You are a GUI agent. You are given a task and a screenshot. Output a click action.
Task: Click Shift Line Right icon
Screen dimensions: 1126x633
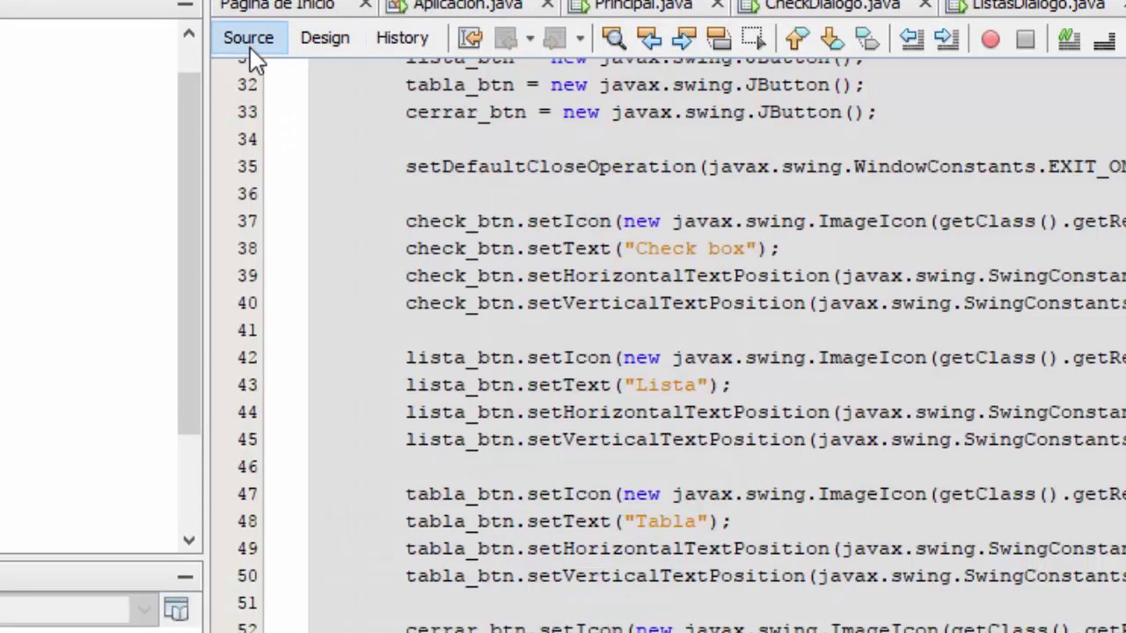[x=946, y=38]
